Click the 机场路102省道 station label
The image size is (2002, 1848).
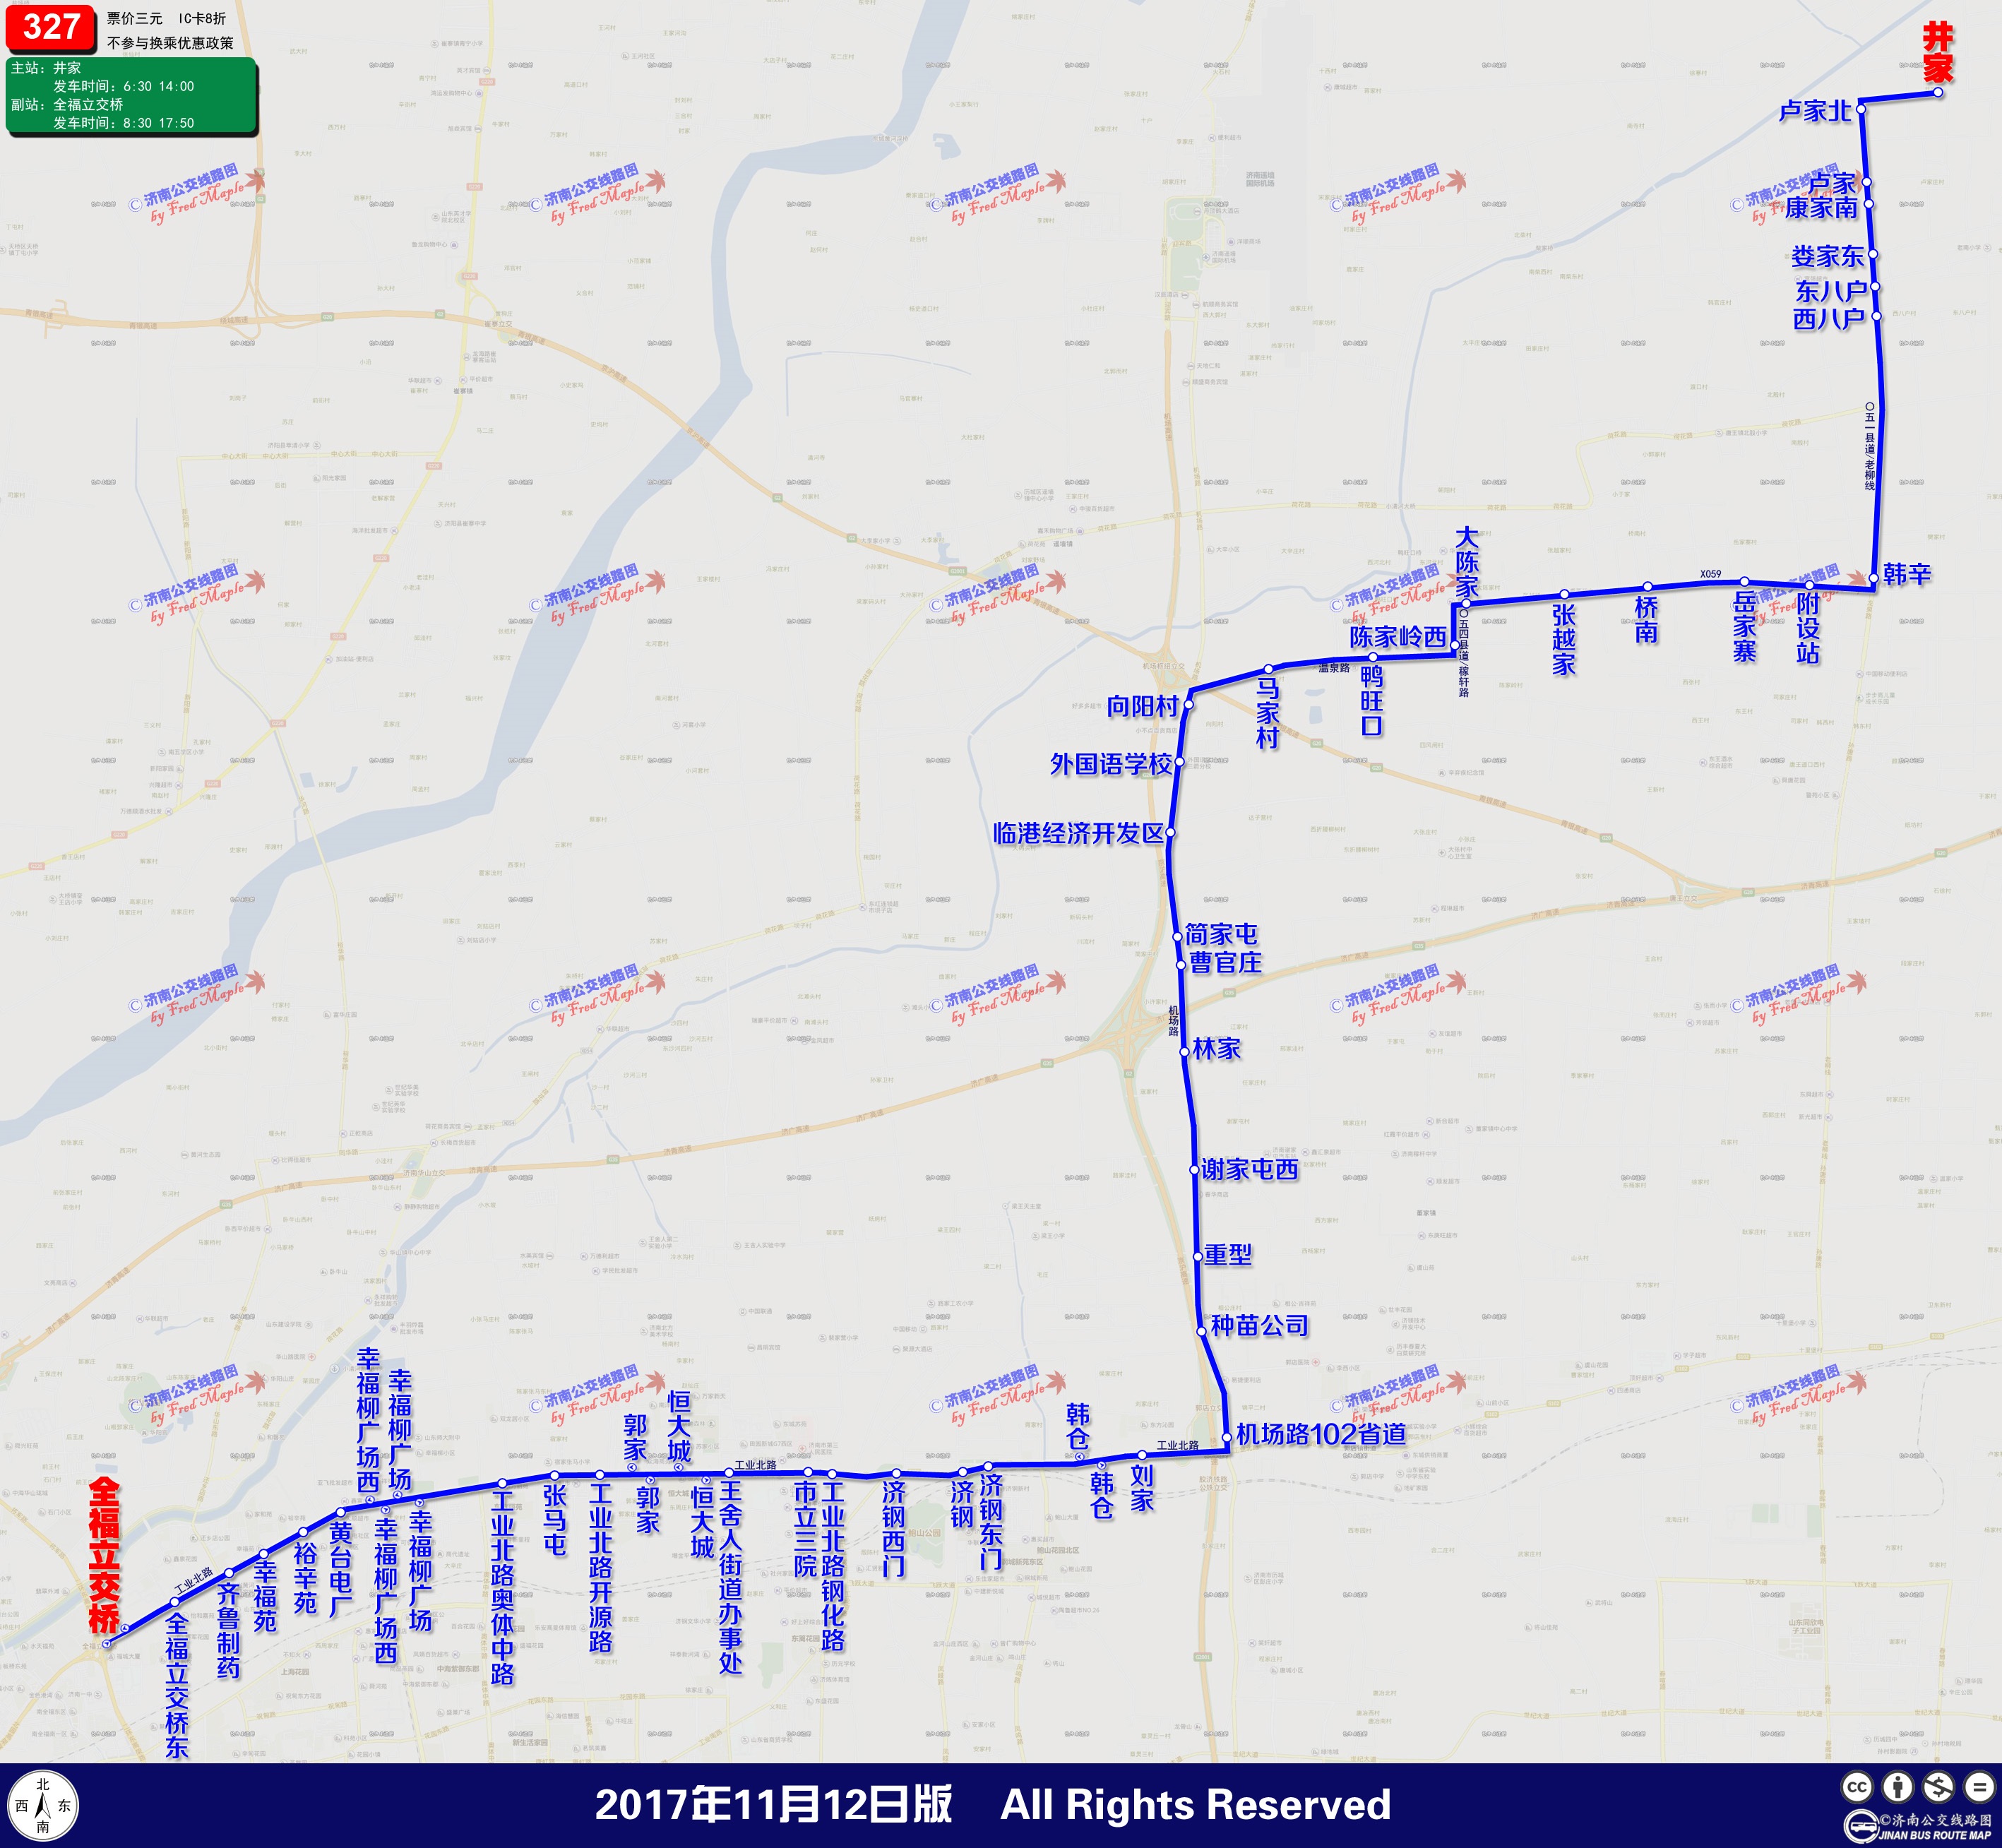1321,1434
